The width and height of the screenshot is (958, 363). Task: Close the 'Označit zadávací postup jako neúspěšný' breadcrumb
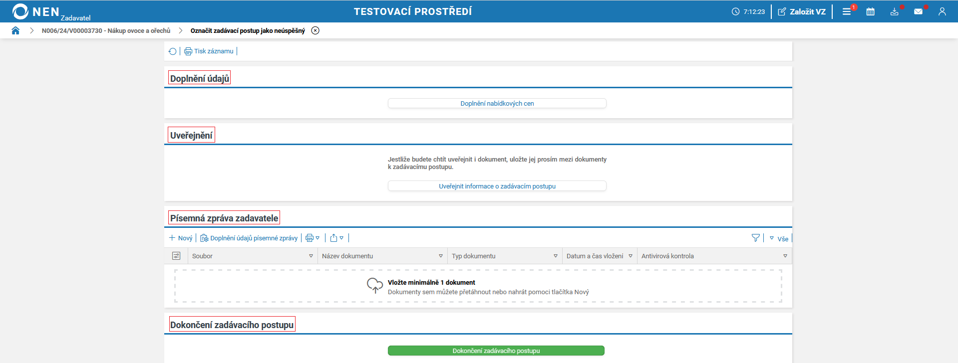coord(315,30)
